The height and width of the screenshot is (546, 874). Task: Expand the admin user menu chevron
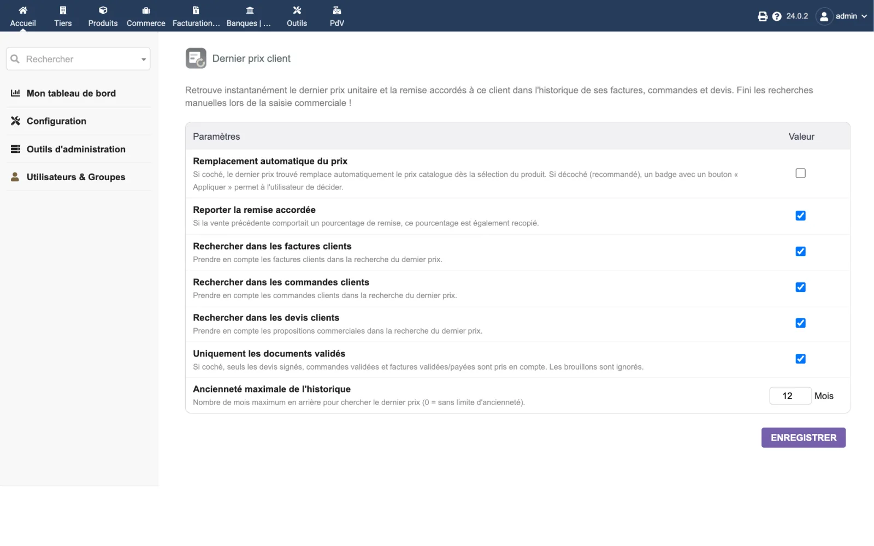(x=864, y=16)
